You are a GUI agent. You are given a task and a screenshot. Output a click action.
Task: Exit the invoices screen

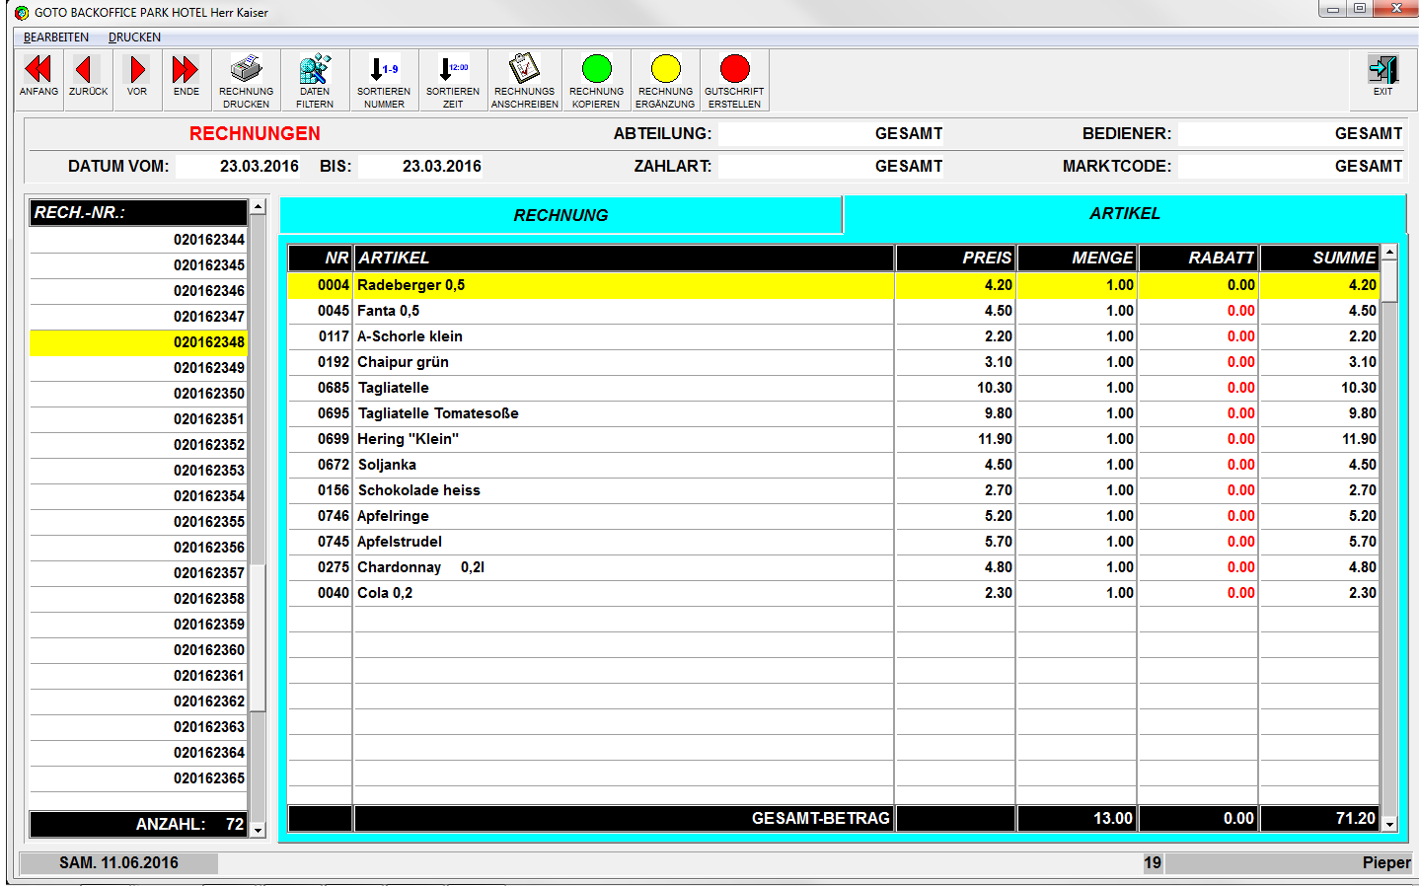pyautogui.click(x=1382, y=76)
